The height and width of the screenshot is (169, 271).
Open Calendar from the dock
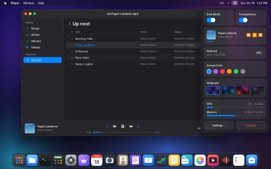click(97, 160)
